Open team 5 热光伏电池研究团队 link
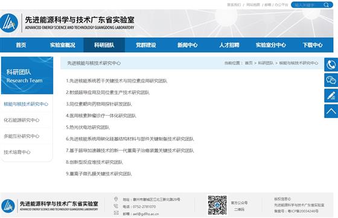The width and height of the screenshot is (338, 218). pyautogui.click(x=88, y=127)
